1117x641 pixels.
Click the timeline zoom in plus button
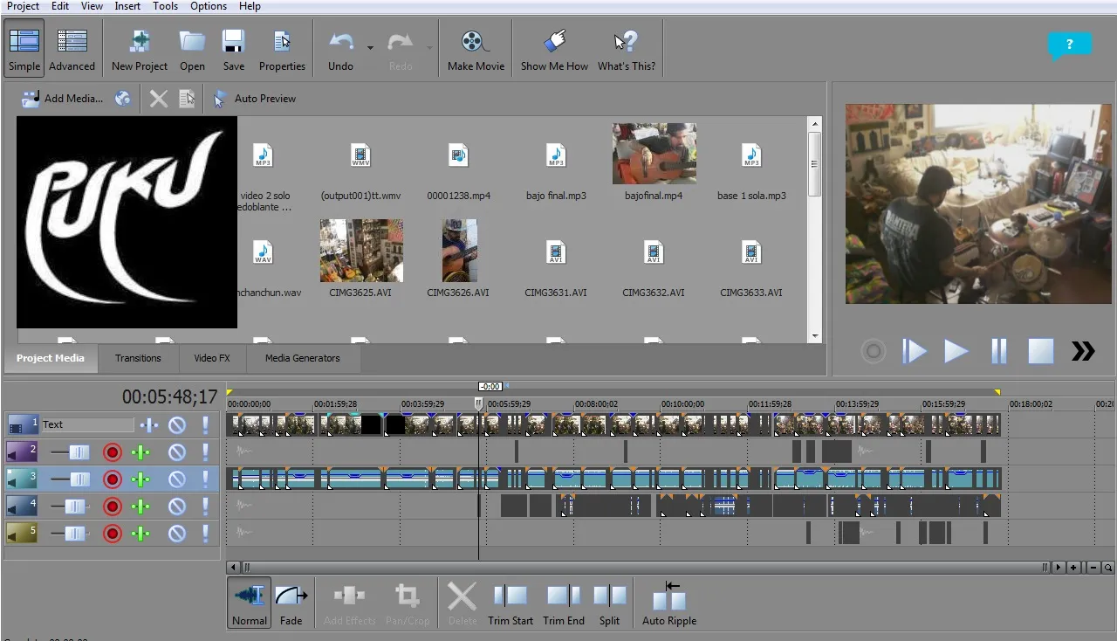(1074, 568)
